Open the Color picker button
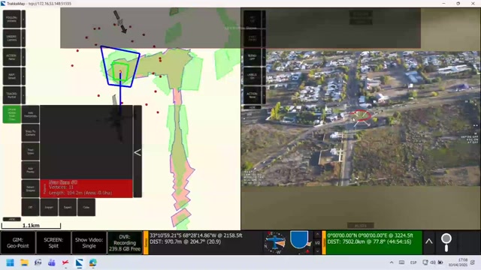Image resolution: width=481 pixels, height=270 pixels. click(86, 207)
